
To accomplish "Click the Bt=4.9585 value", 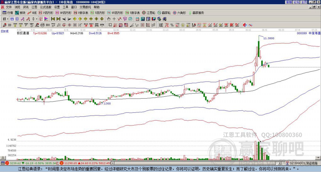I will 113,33.
